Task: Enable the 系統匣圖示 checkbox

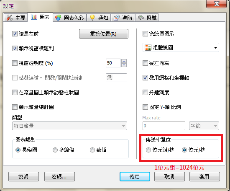Action: click(x=145, y=34)
